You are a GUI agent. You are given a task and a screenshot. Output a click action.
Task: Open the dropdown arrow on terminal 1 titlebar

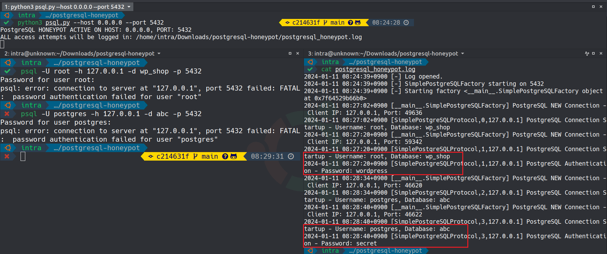pyautogui.click(x=129, y=7)
